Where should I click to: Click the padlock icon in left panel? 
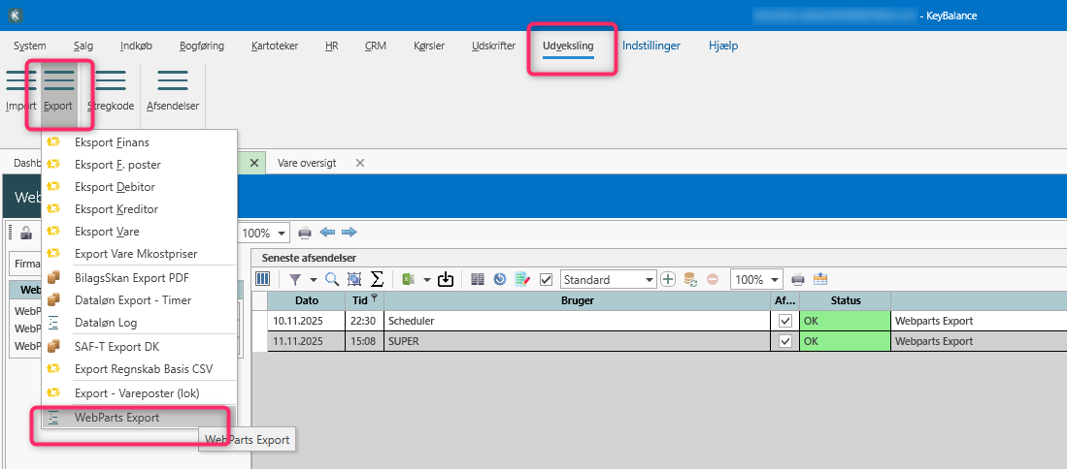pyautogui.click(x=26, y=233)
